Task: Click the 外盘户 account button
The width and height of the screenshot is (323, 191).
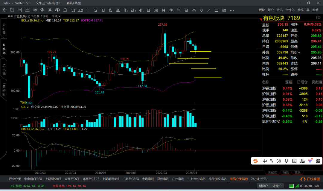Action: pos(277,186)
